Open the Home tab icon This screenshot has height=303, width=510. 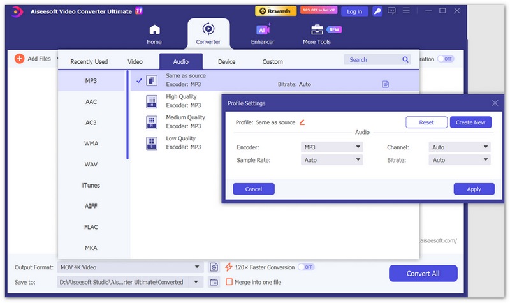[x=154, y=30]
